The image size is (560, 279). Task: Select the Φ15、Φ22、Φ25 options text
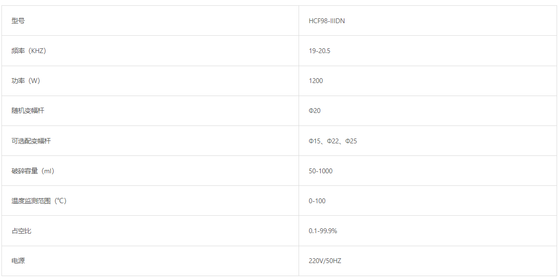click(x=333, y=141)
